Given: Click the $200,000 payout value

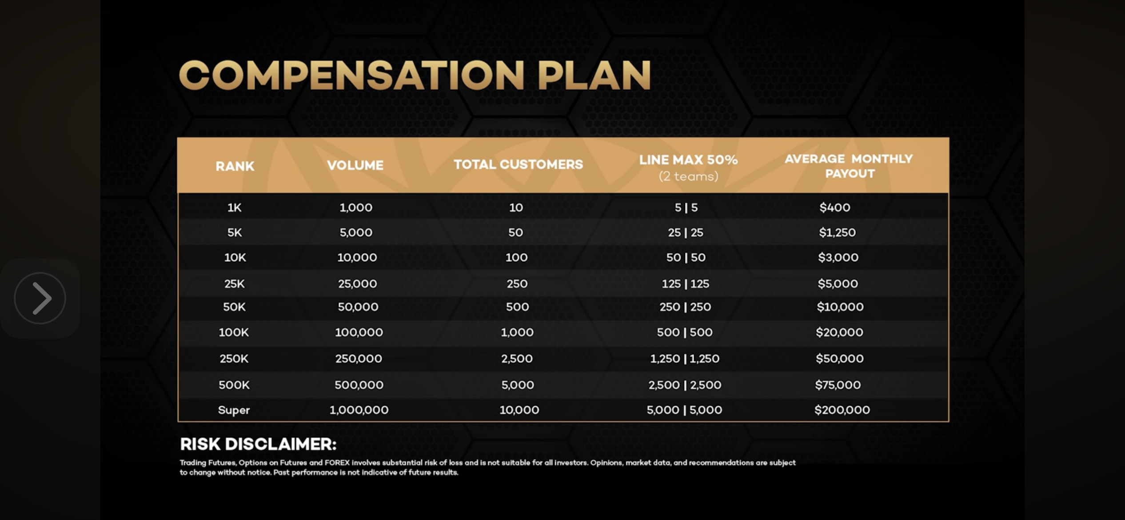Looking at the screenshot, I should point(842,410).
